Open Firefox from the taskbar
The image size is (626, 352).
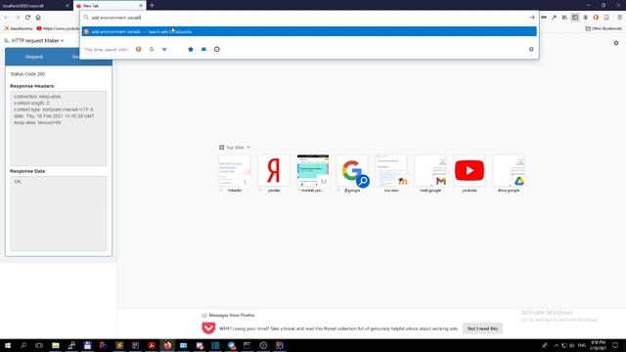167,345
